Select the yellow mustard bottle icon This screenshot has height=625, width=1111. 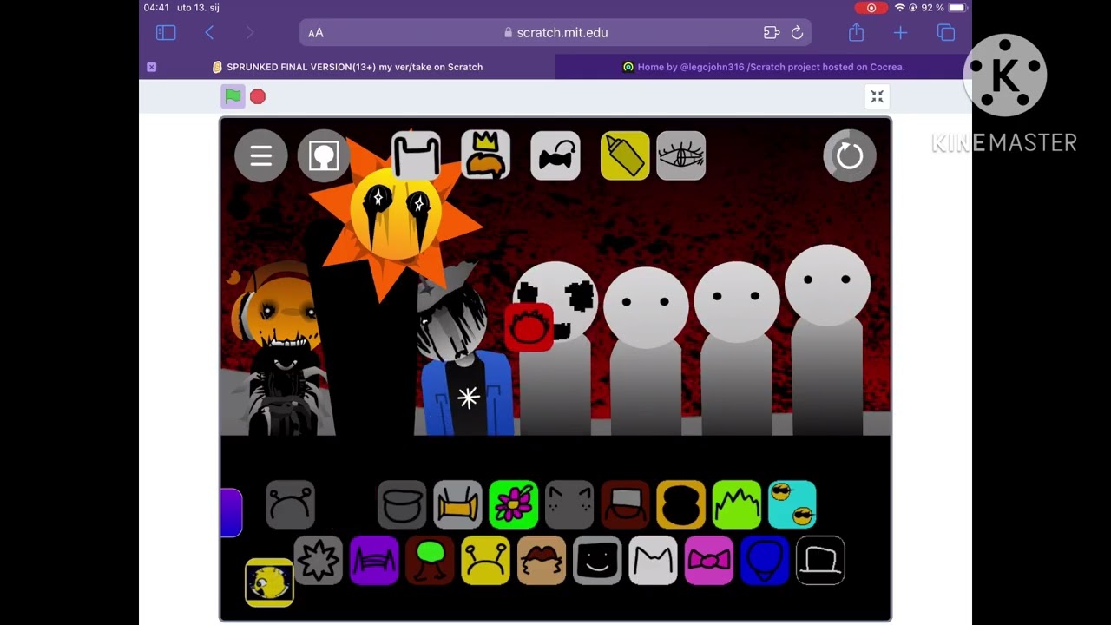pos(625,156)
